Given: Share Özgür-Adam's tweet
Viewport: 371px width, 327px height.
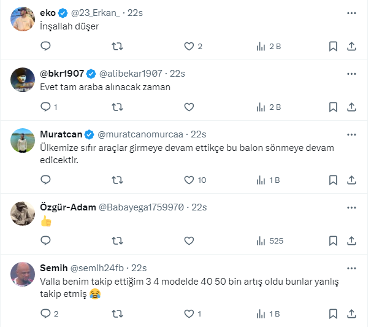Looking at the screenshot, I should pyautogui.click(x=351, y=240).
